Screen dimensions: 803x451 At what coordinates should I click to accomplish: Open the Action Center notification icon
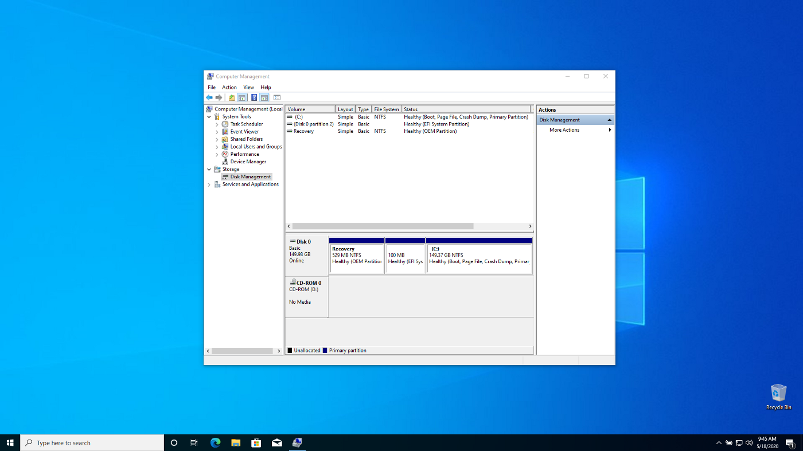coord(790,442)
